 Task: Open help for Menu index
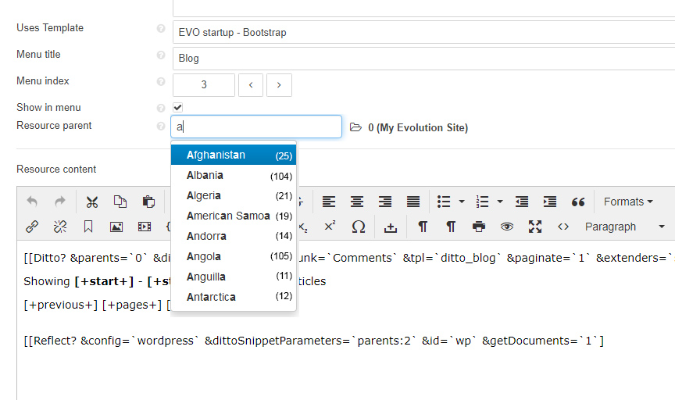161,82
